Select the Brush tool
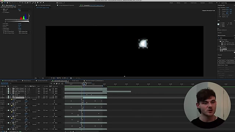This screenshot has width=235, height=132. 33,3
